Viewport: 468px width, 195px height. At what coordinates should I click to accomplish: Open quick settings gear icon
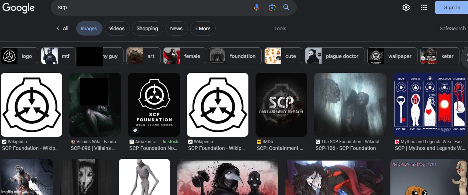tap(406, 7)
